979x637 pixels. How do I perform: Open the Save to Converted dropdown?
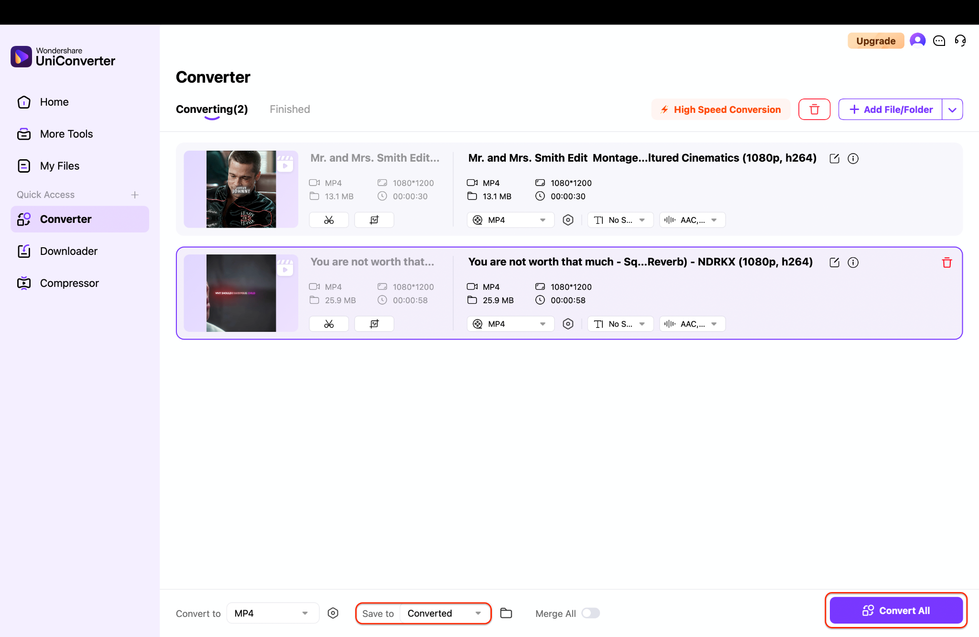[444, 613]
